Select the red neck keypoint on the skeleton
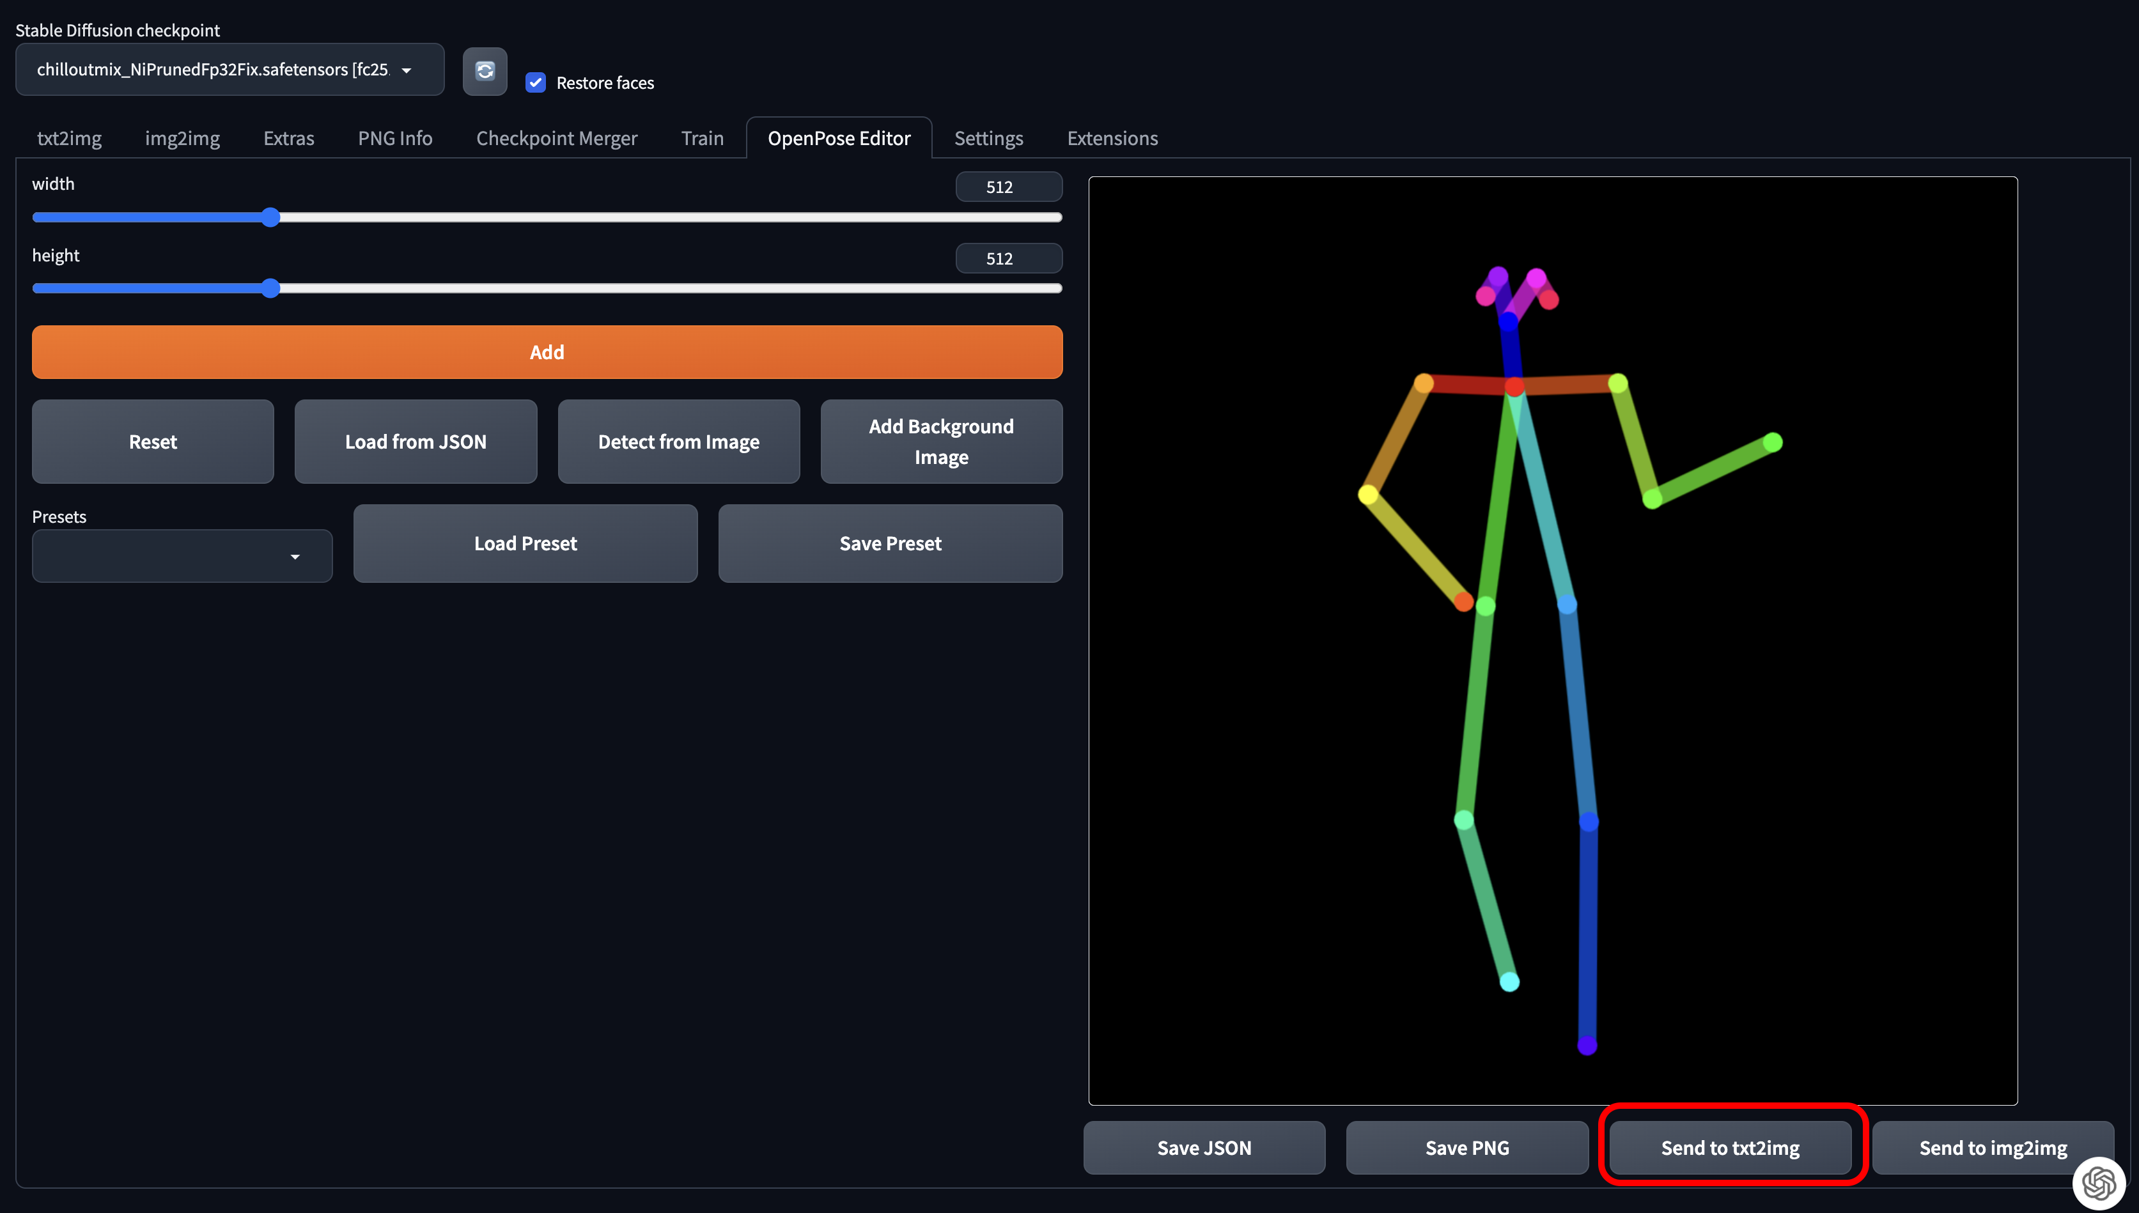 click(1515, 387)
